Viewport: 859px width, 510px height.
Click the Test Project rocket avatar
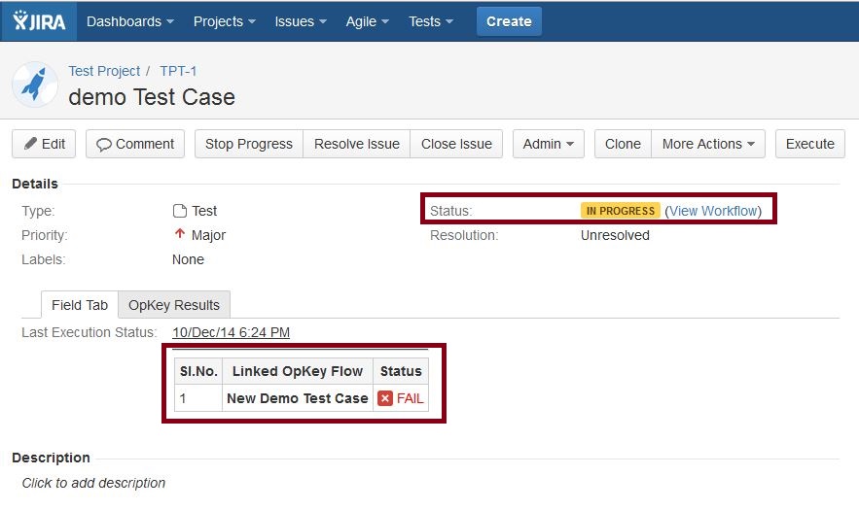click(35, 85)
